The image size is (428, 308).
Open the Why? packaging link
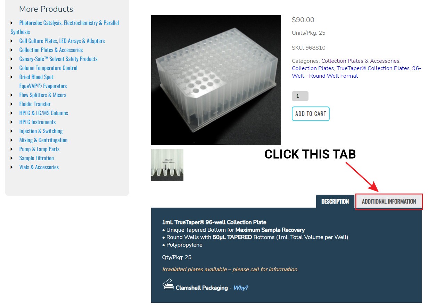click(x=241, y=288)
